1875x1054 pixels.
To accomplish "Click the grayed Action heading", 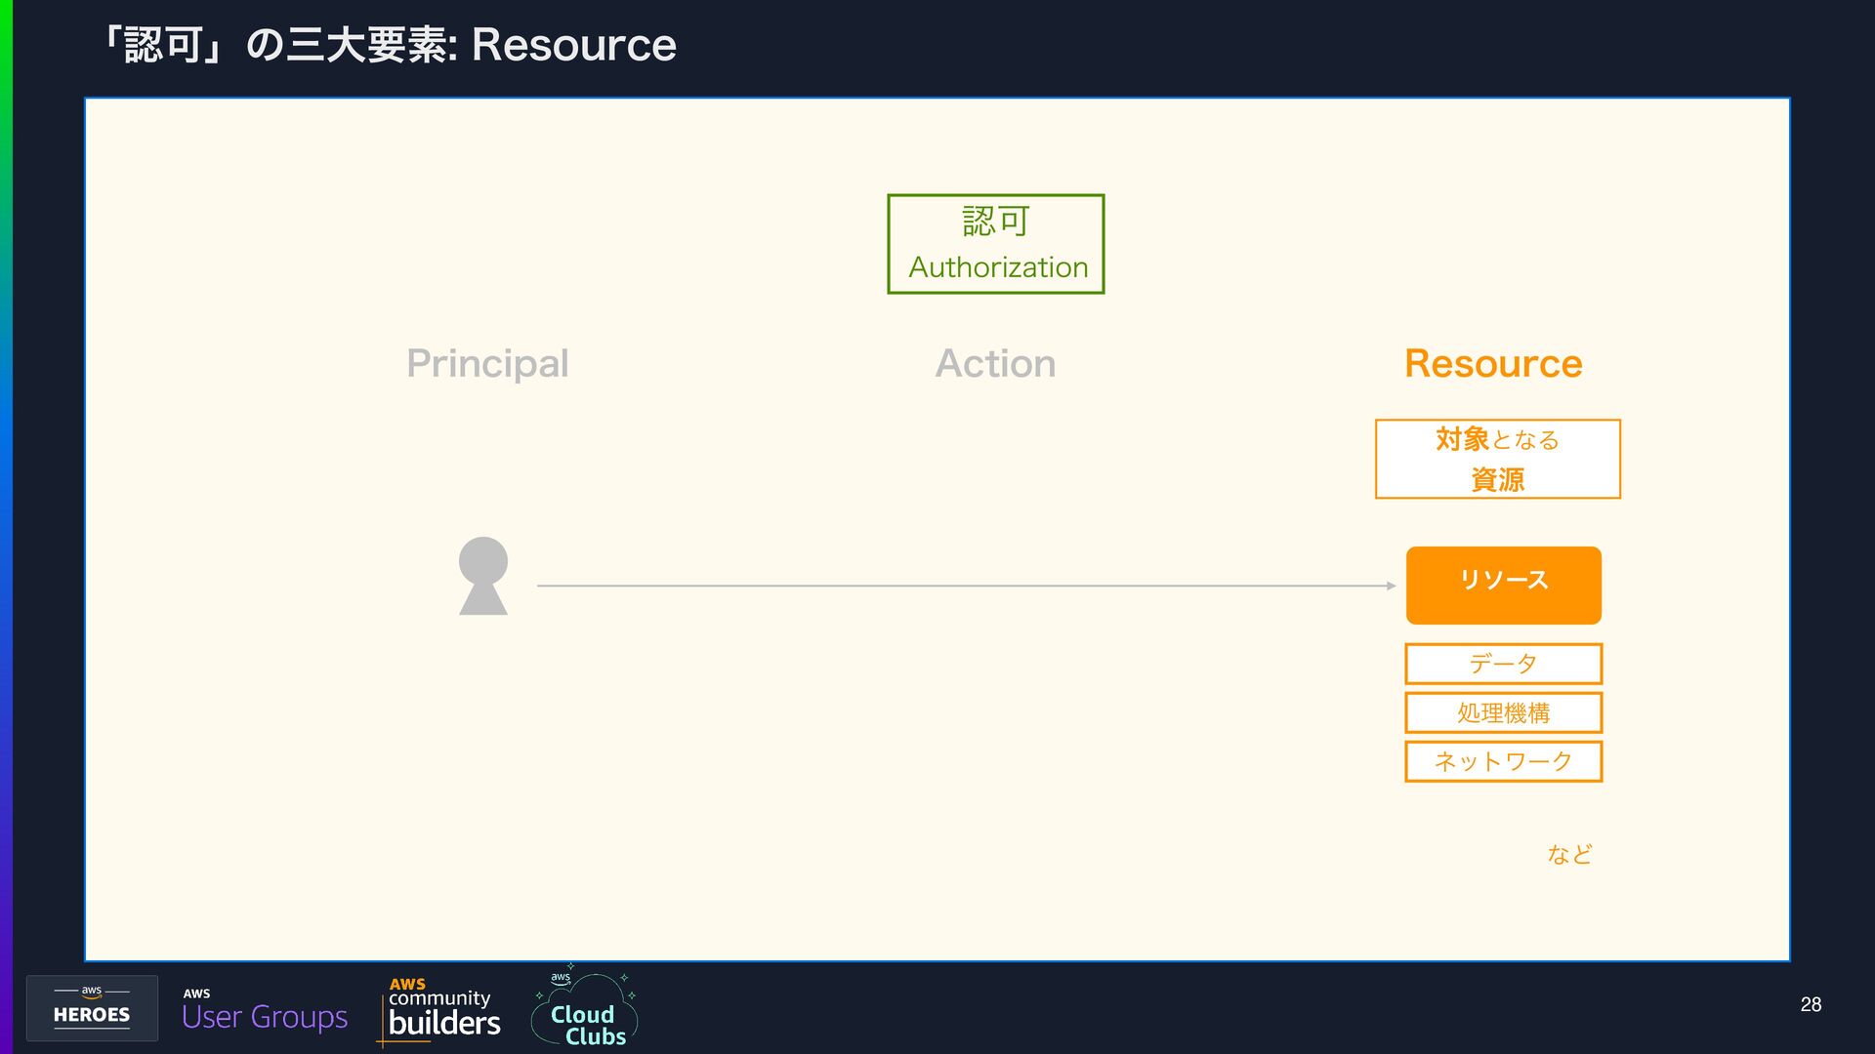I will [995, 363].
